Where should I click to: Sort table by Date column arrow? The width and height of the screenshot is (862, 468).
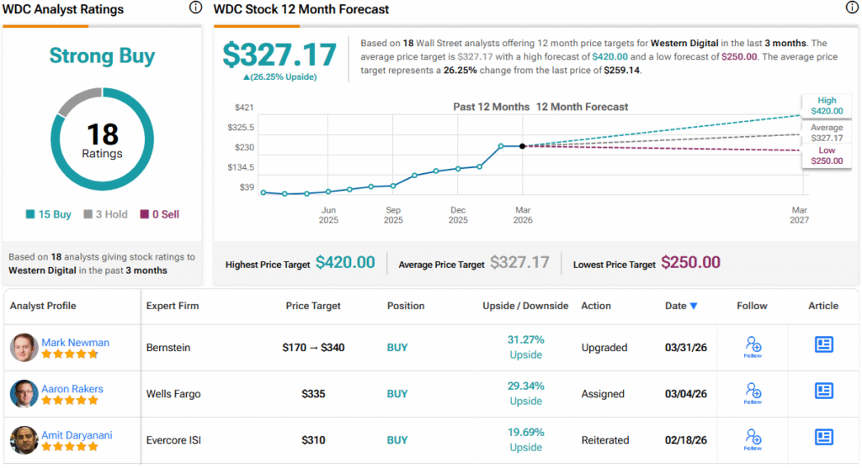[x=694, y=306]
